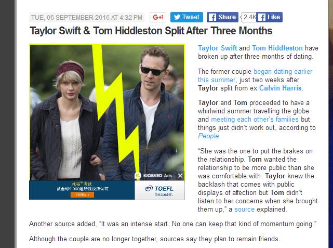This screenshot has width=333, height=248.
Task: Close the Kiosked ad overlay
Action: [180, 176]
